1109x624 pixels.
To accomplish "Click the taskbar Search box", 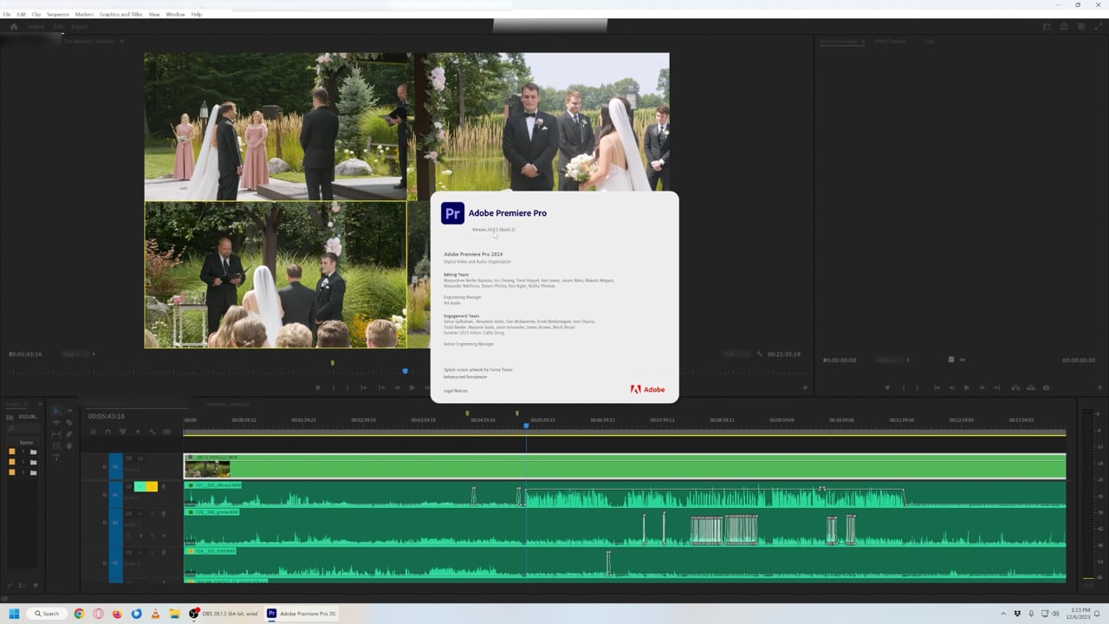I will point(48,614).
